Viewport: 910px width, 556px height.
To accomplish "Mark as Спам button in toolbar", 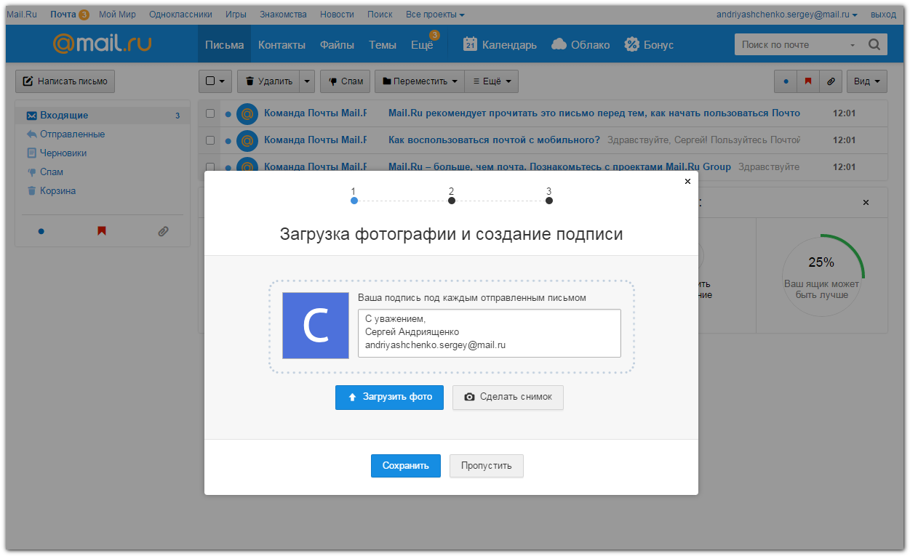I will 346,81.
